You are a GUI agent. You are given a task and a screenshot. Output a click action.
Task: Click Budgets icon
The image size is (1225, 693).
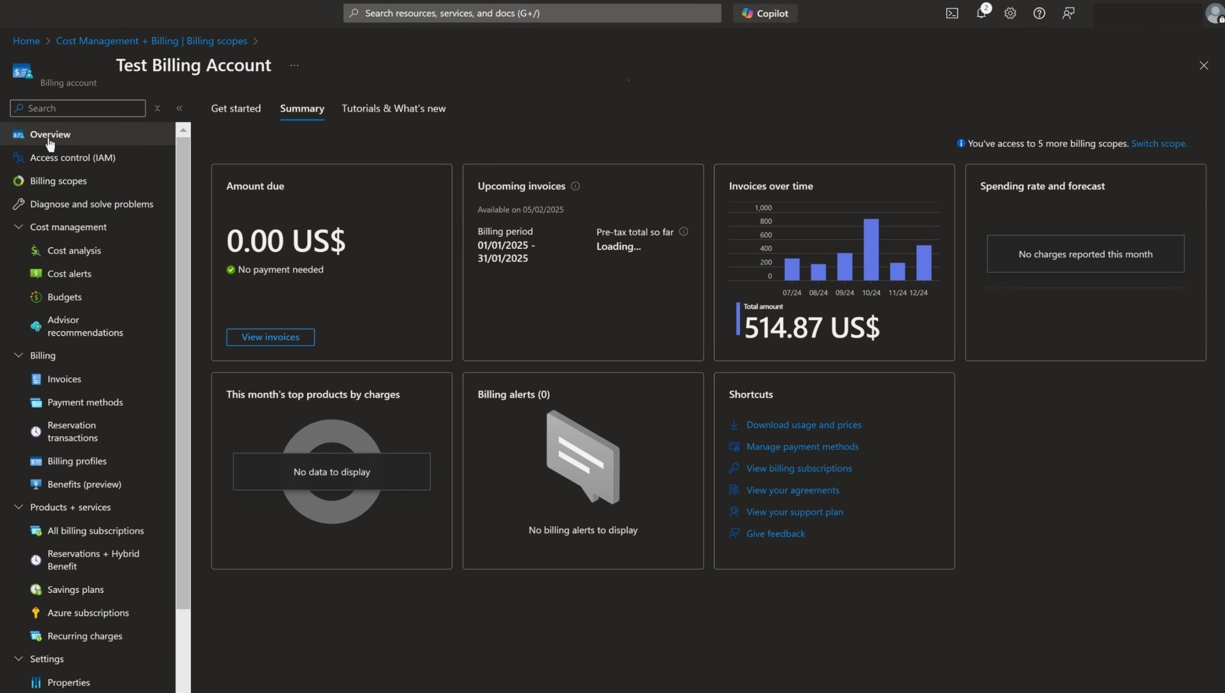point(36,297)
